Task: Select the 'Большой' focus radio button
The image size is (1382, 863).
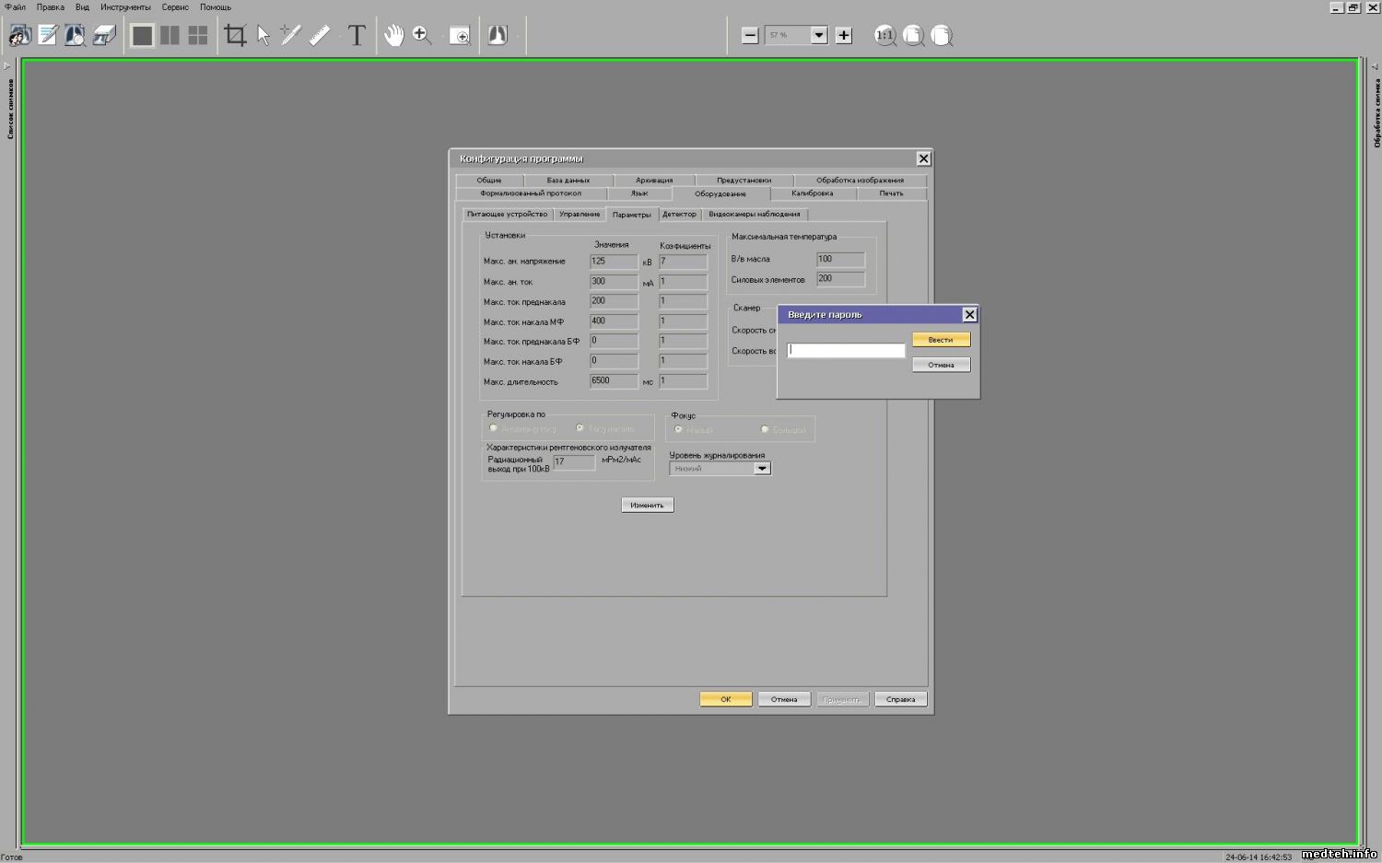Action: coord(765,429)
